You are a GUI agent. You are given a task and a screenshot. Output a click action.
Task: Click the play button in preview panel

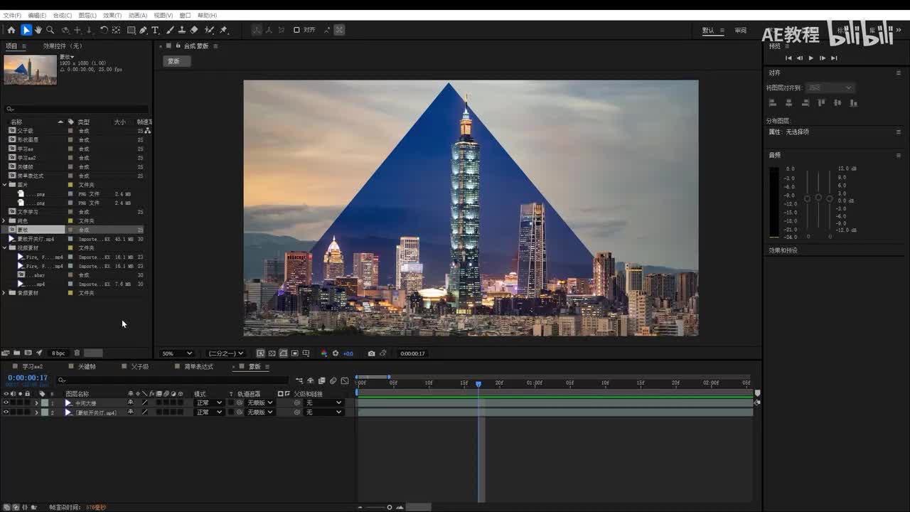pos(811,58)
